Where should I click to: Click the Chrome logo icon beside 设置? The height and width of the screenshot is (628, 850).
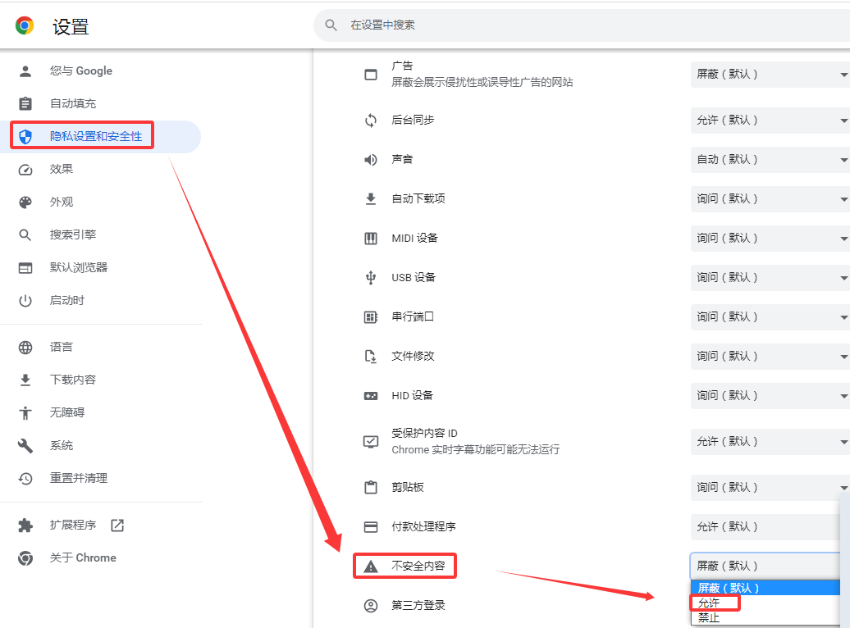click(x=25, y=26)
